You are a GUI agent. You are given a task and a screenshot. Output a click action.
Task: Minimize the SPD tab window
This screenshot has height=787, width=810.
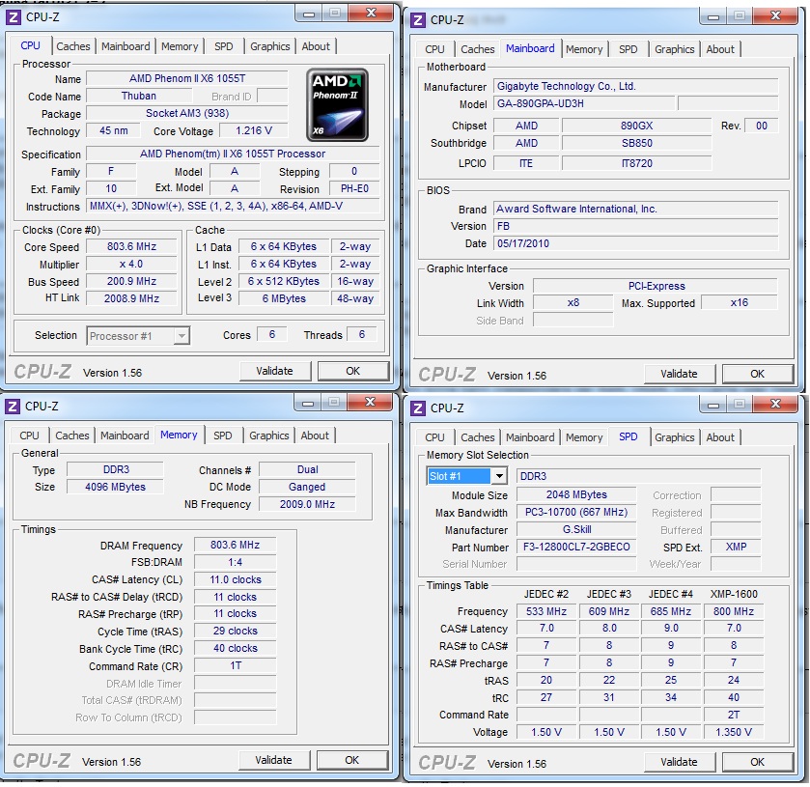tap(713, 404)
